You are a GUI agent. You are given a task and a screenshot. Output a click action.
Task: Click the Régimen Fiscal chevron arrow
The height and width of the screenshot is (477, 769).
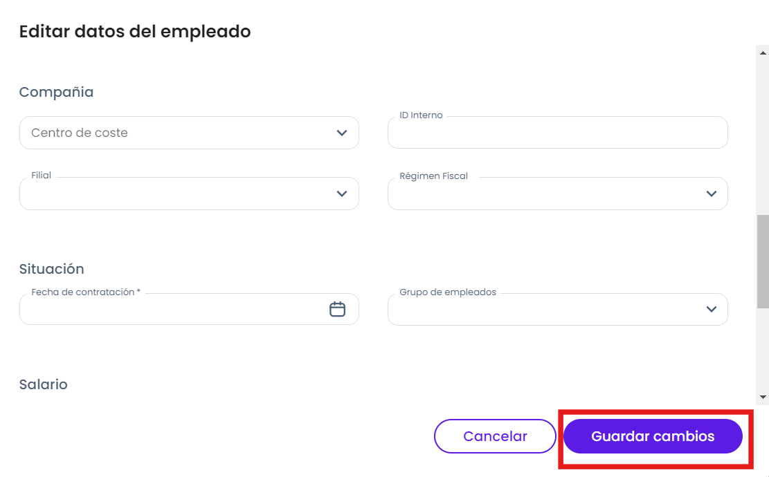(x=711, y=194)
